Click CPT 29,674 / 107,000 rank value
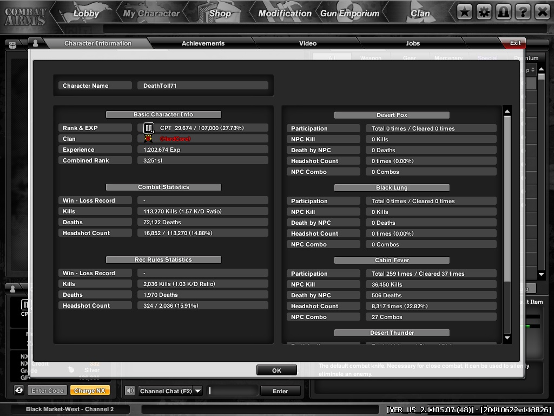This screenshot has height=416, width=554. [x=202, y=128]
